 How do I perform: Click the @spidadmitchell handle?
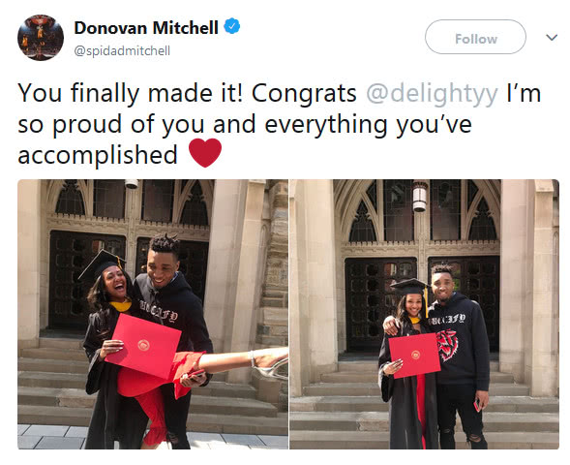[122, 50]
